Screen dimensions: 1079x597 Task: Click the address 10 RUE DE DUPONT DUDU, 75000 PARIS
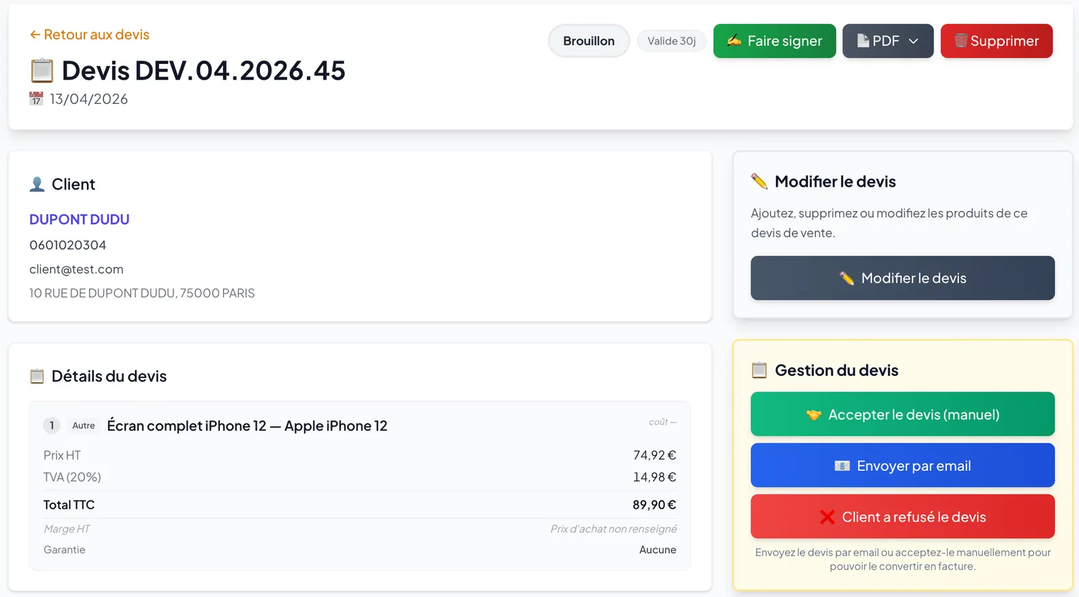pyautogui.click(x=142, y=293)
